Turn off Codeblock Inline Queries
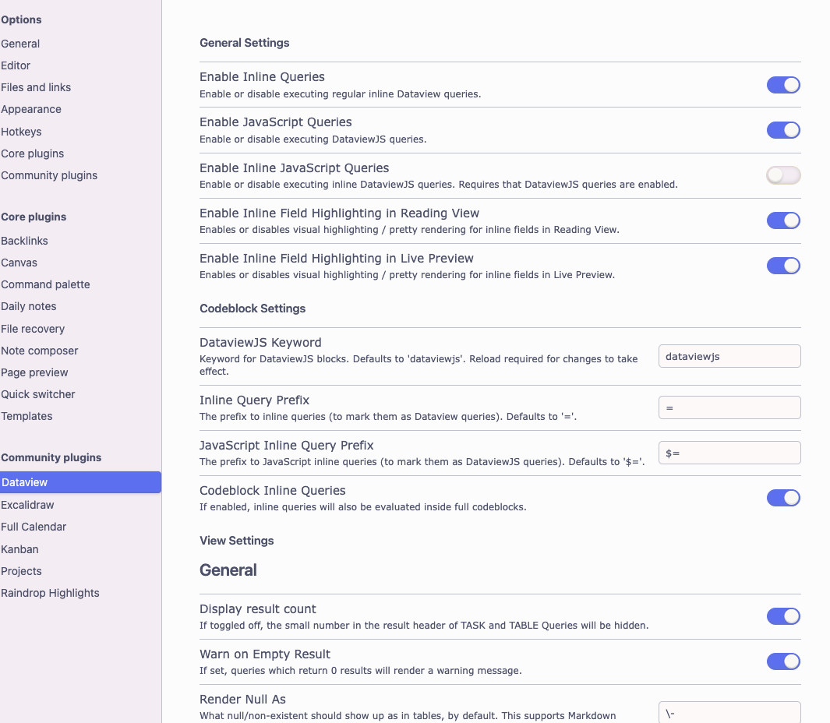Screen dimensions: 830x723 (783, 498)
